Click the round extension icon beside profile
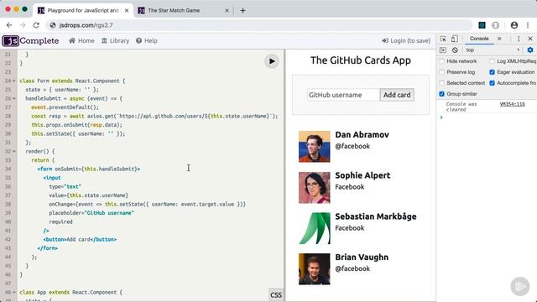Screen dimensions: 537x302 click(495, 25)
